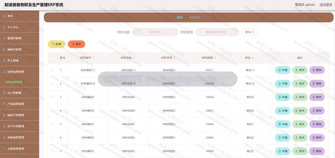The width and height of the screenshot is (335, 158).
Task: Click the orange 删除 batch button
Action: 77,44
